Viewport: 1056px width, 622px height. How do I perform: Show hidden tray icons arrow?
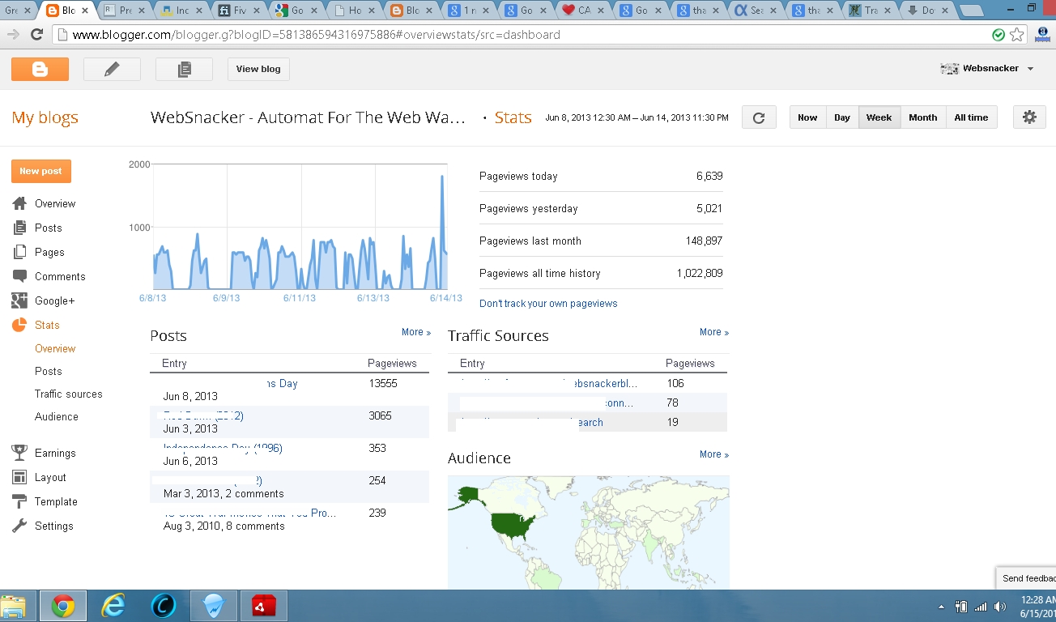coord(941,606)
